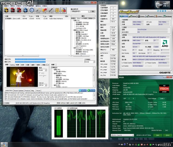
Task: Click the 類型 column header in file list
Action: click(56, 16)
